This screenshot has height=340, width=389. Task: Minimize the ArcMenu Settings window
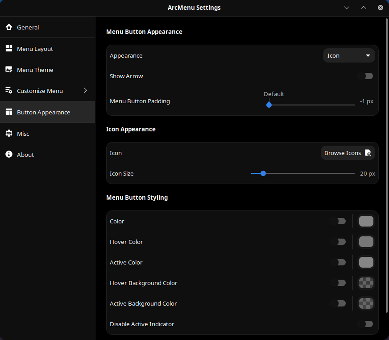click(347, 8)
